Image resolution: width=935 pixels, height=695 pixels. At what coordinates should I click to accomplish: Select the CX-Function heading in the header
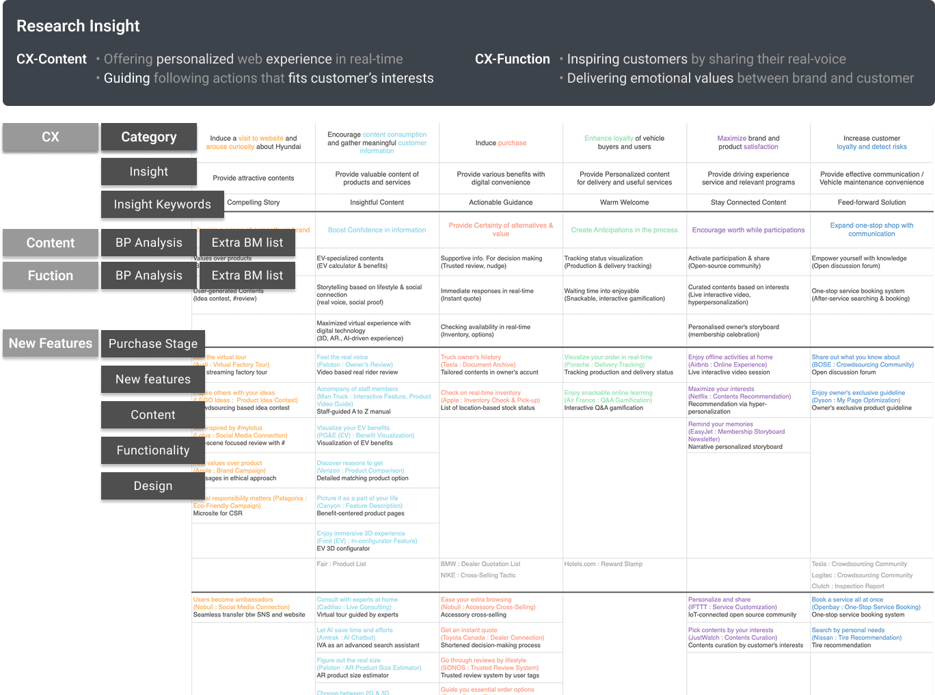[512, 59]
